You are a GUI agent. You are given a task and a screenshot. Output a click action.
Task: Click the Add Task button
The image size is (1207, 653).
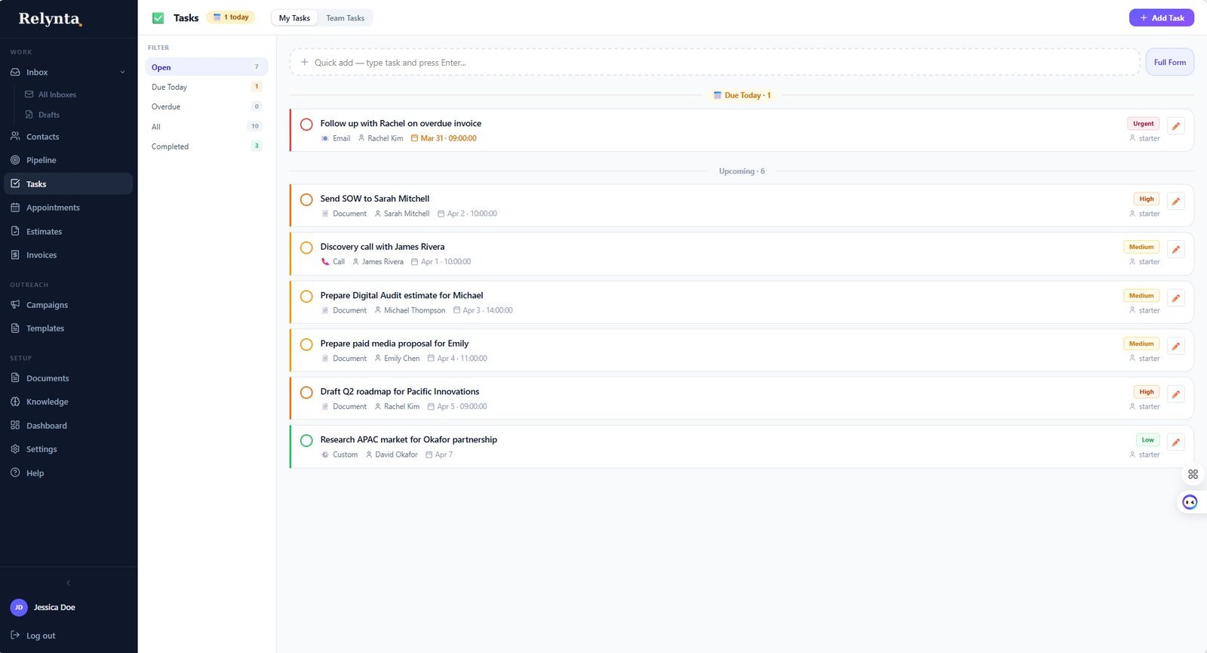click(1161, 18)
